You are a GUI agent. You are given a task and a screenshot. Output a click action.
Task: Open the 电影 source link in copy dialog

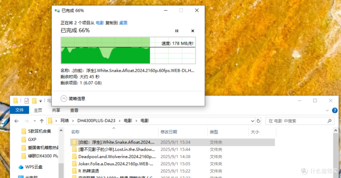[100, 23]
